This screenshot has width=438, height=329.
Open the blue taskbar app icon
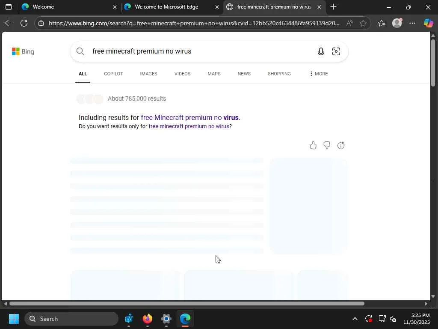point(129,319)
